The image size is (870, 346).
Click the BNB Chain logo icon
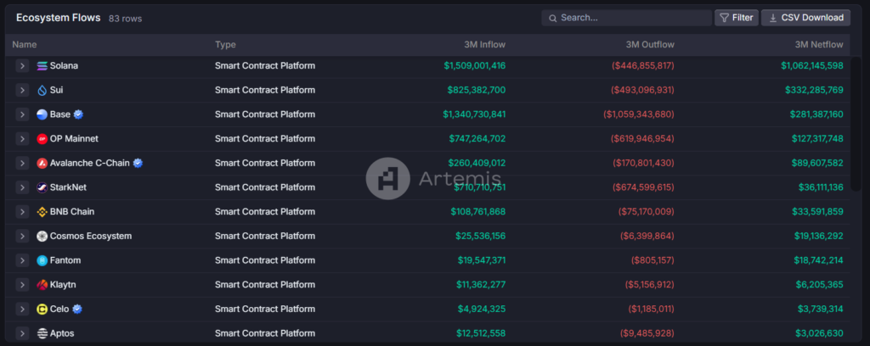click(42, 212)
